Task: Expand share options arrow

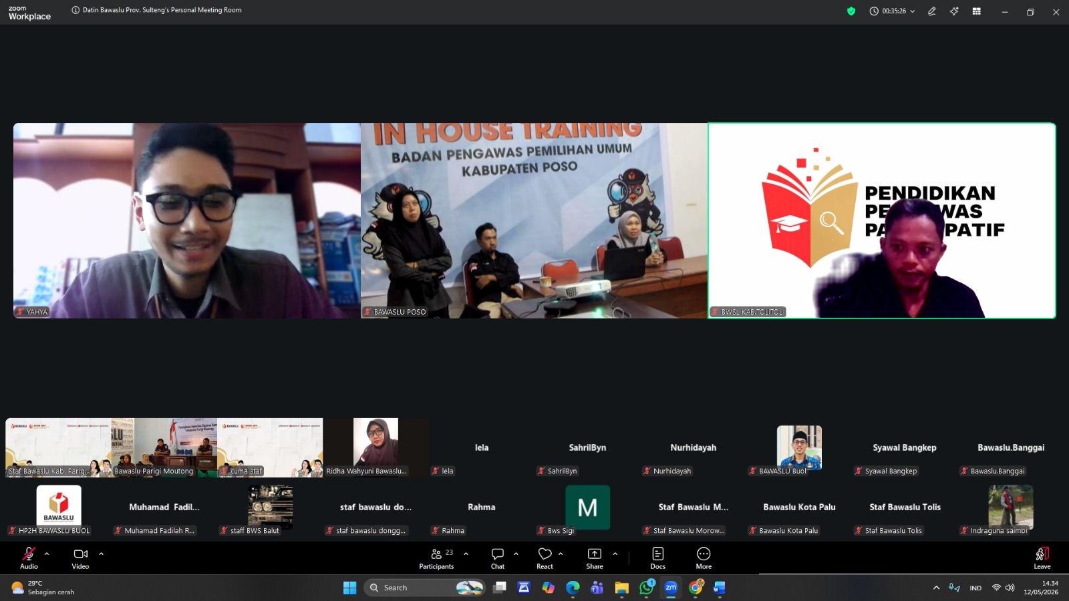Action: pyautogui.click(x=615, y=554)
